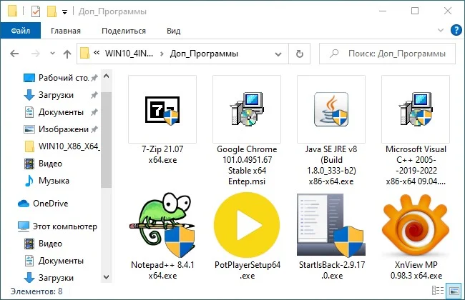Screen dimensions: 465x300
Task: Click the Музыка music note icon
Action: (29, 181)
